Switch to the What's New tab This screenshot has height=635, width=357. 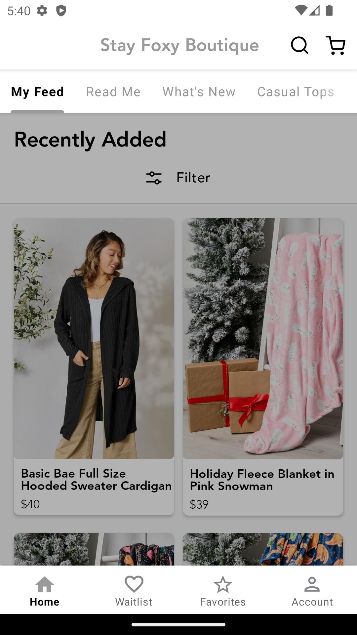point(199,92)
